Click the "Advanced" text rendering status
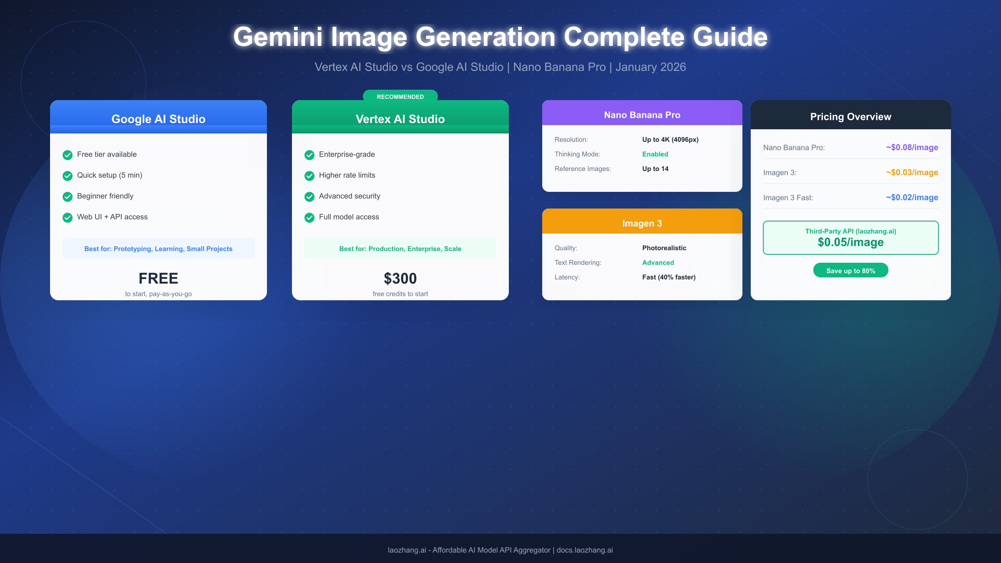The height and width of the screenshot is (563, 1001). 658,262
